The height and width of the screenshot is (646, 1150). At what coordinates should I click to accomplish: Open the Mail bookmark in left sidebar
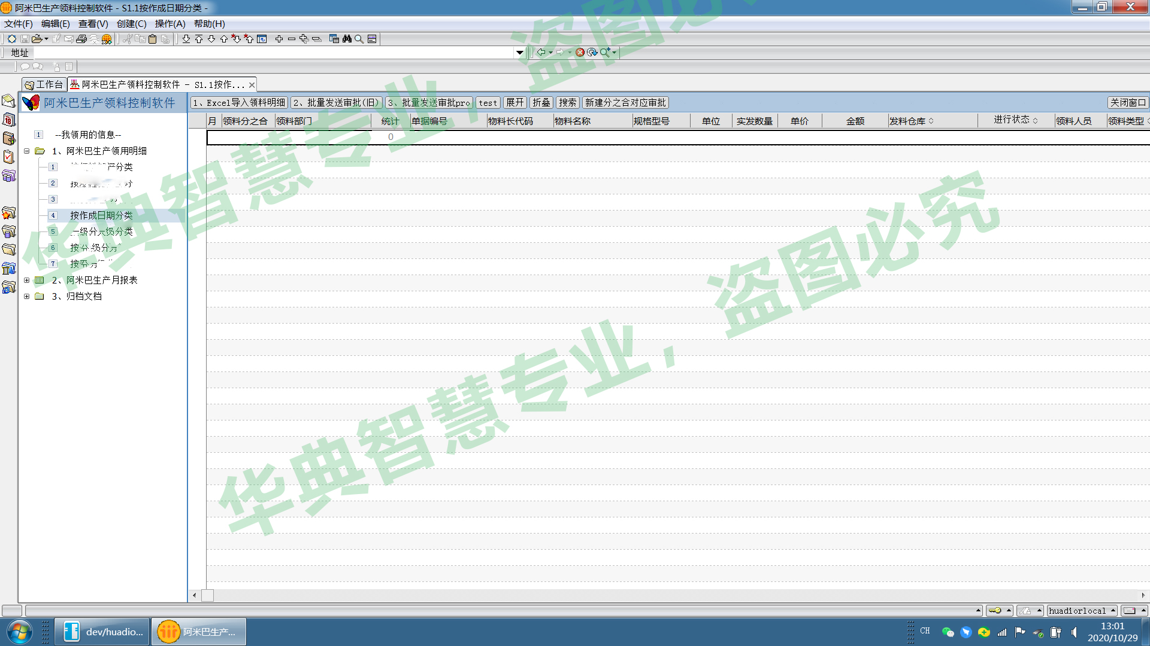[x=8, y=100]
